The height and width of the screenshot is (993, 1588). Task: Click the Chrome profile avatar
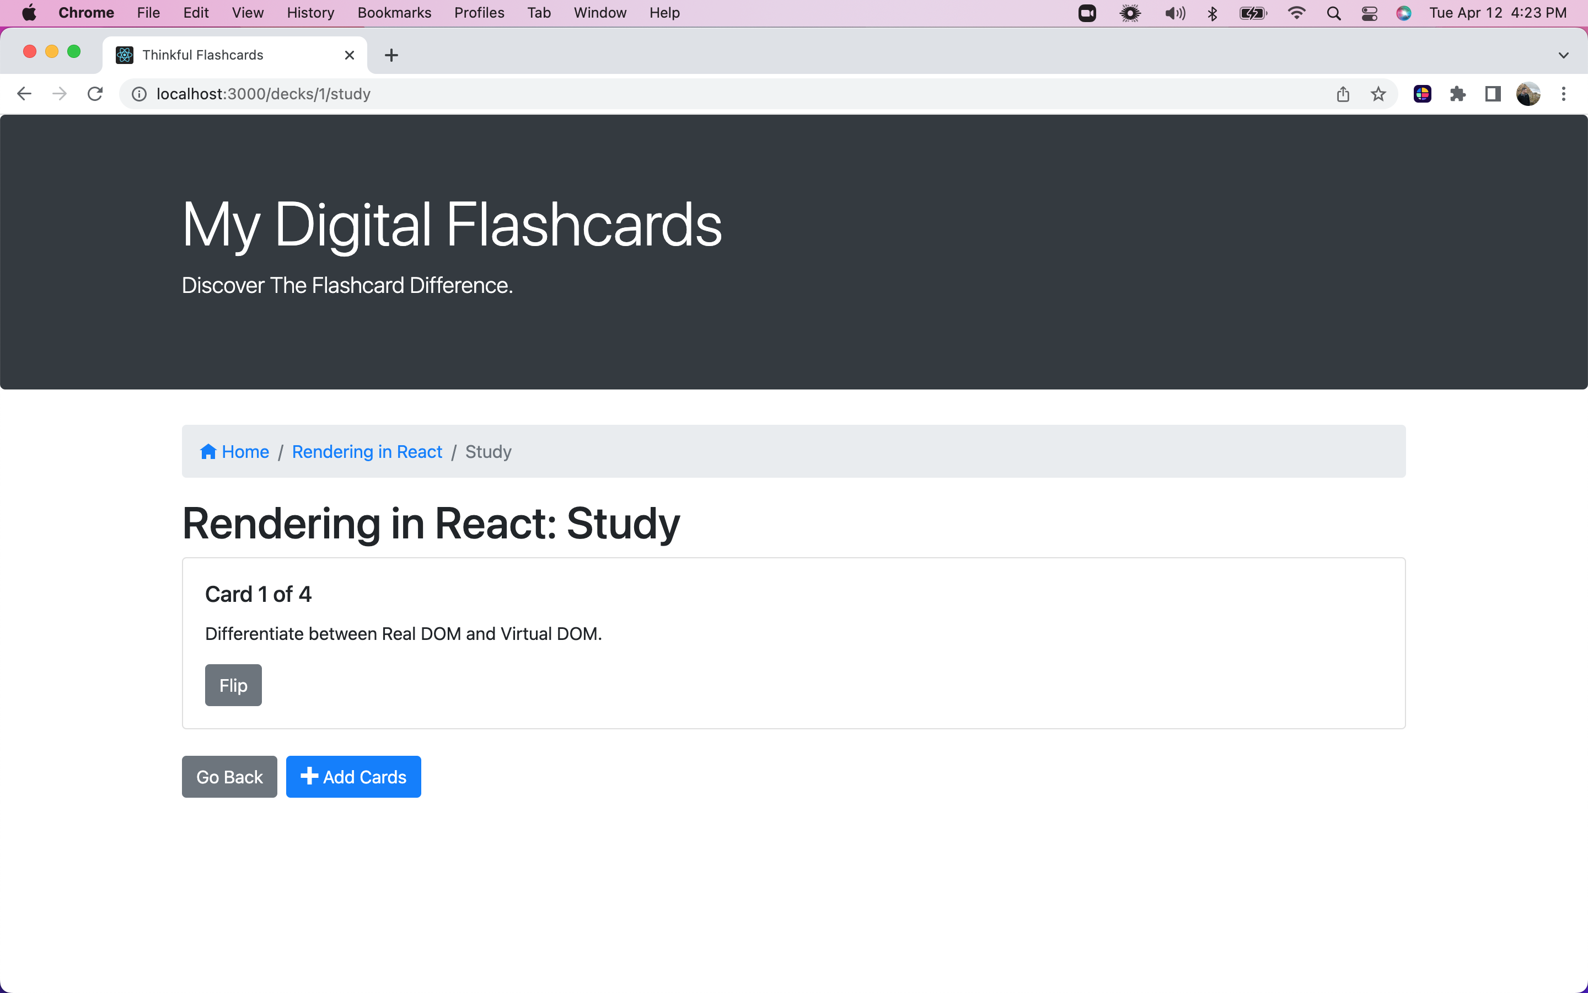click(x=1528, y=94)
